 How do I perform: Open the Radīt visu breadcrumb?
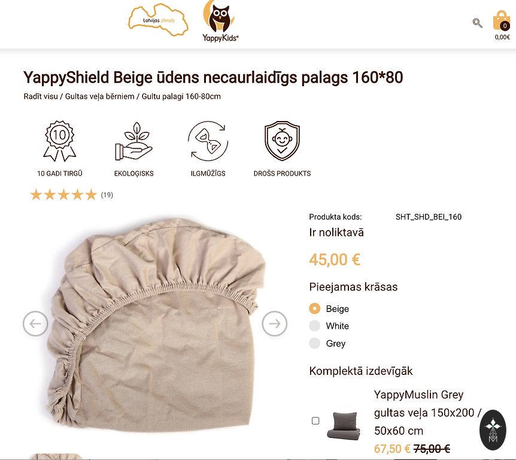point(41,96)
